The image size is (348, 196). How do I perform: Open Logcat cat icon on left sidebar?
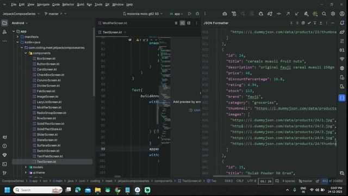(x=5, y=137)
